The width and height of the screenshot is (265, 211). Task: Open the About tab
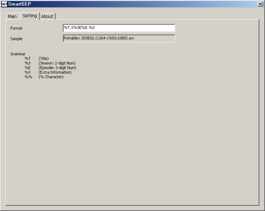point(47,16)
